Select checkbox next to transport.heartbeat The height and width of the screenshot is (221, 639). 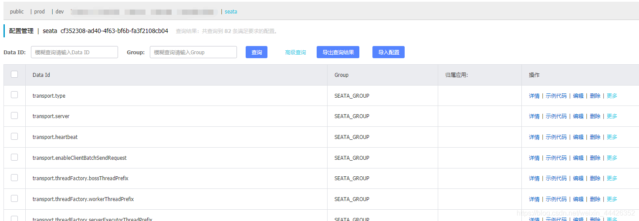tap(14, 136)
